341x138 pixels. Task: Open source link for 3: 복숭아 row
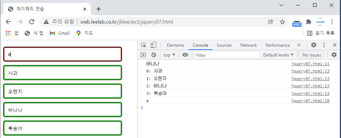click(x=310, y=94)
